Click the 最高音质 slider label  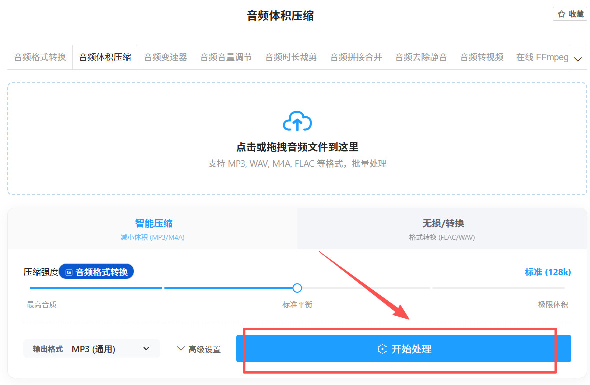tap(42, 304)
